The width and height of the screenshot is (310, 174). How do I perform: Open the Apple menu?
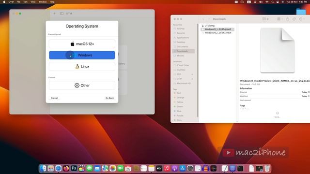(4, 2)
